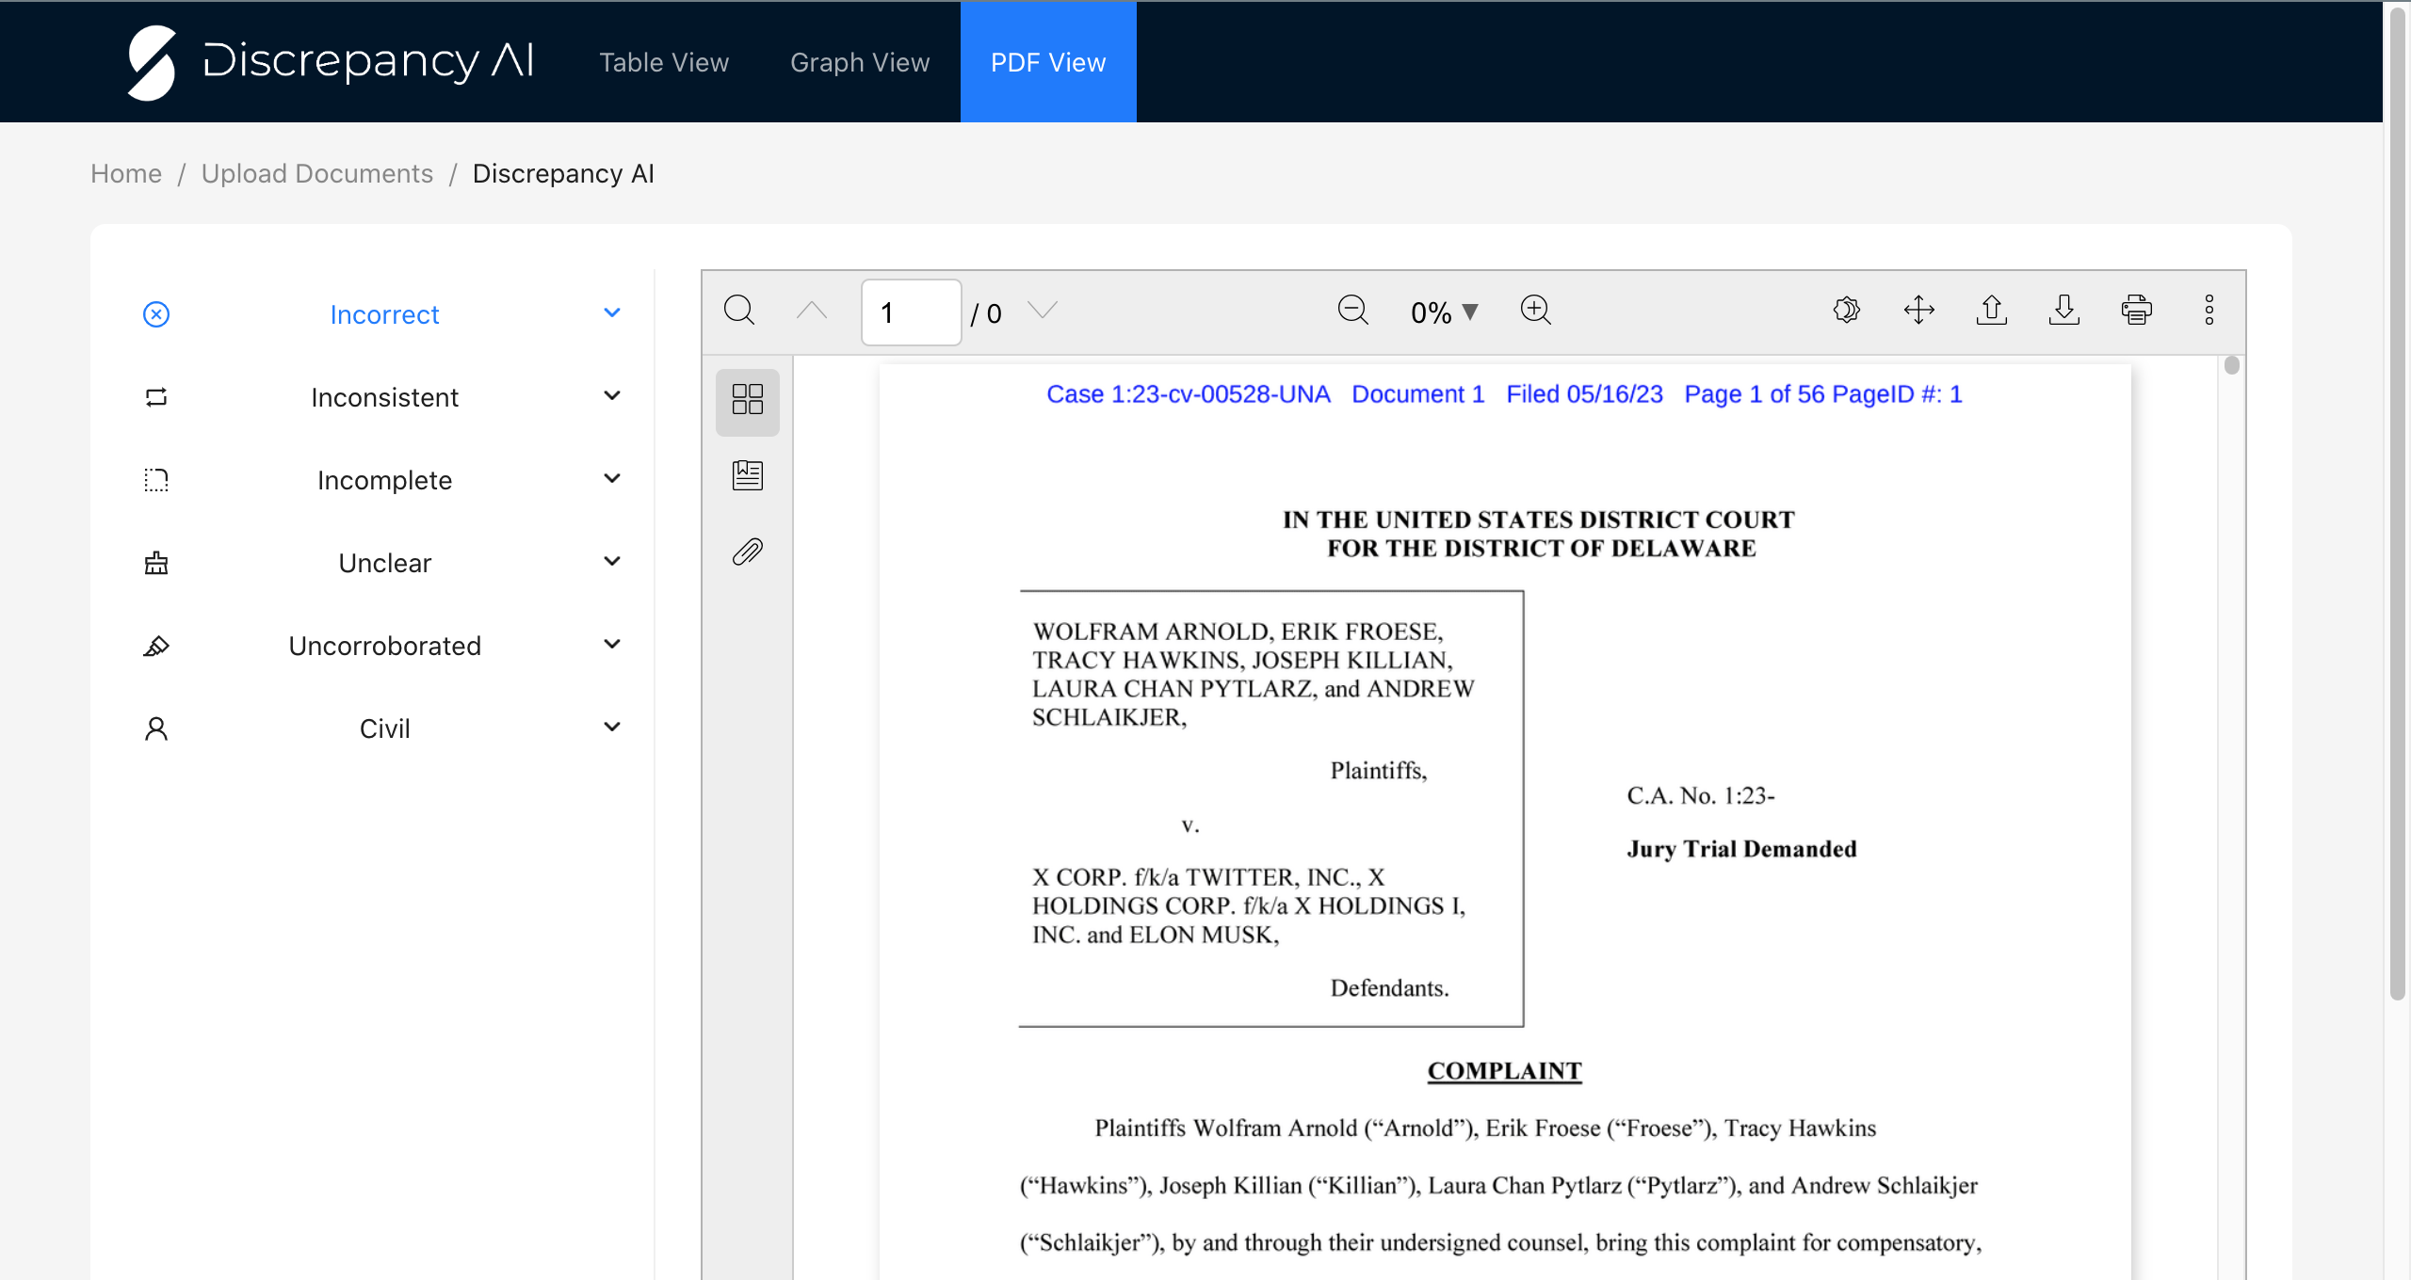Screen dimensions: 2411x1280
Task: Print the PDF document
Action: (x=2136, y=311)
